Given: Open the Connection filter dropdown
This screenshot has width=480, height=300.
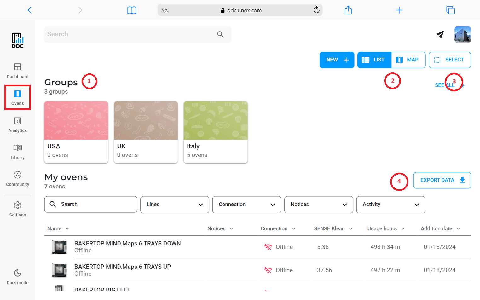Looking at the screenshot, I should coord(246,205).
